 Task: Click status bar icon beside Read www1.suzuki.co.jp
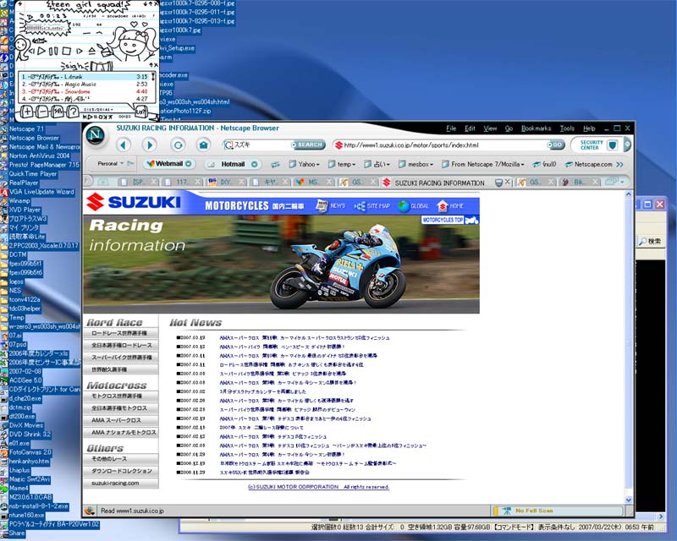[90, 511]
